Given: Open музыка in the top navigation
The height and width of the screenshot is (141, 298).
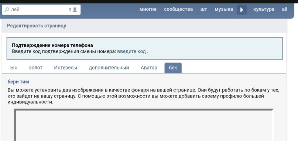Looking at the screenshot, I should (x=224, y=9).
